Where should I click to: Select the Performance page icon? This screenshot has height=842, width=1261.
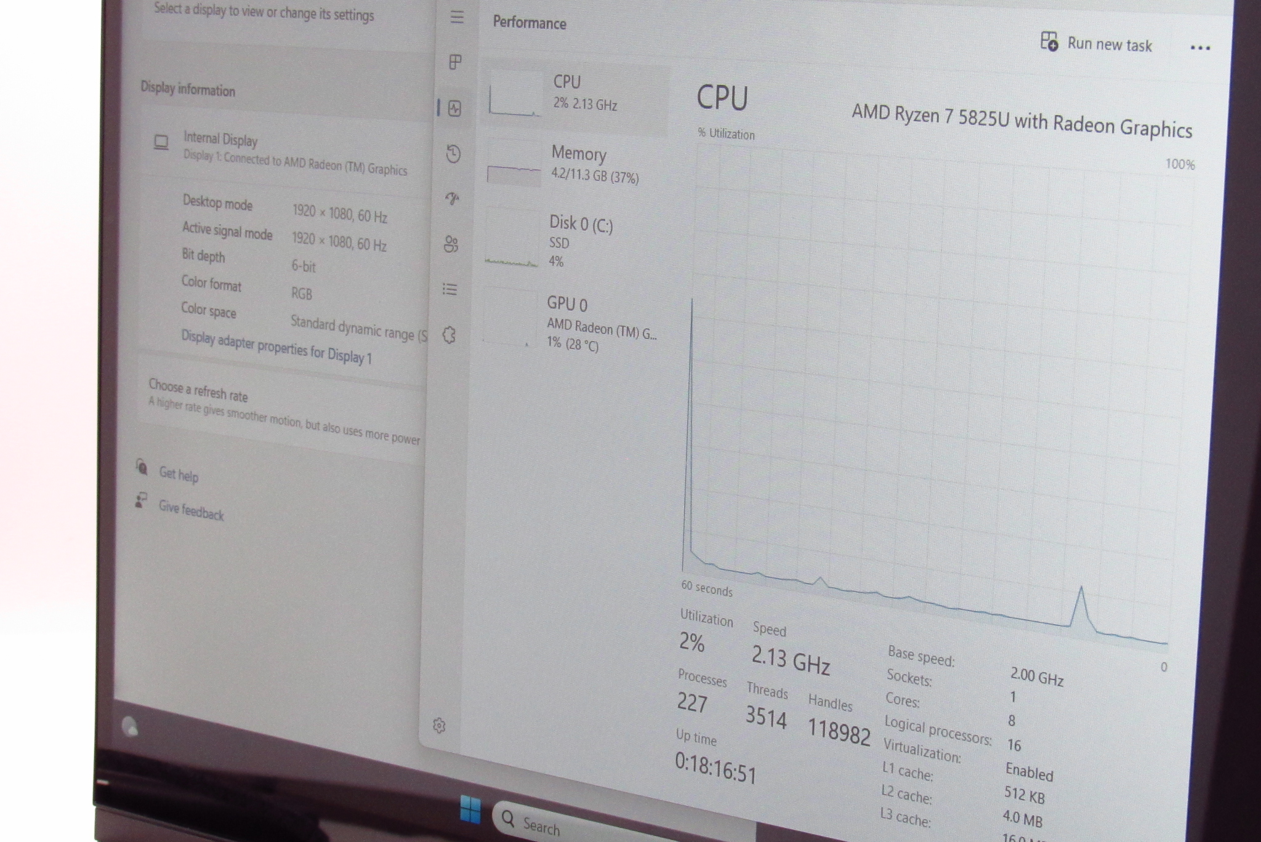[454, 109]
